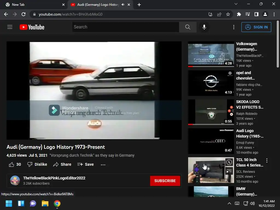Open File Explorer from taskbar
Viewport: 280px width, 210px height.
coord(45,203)
